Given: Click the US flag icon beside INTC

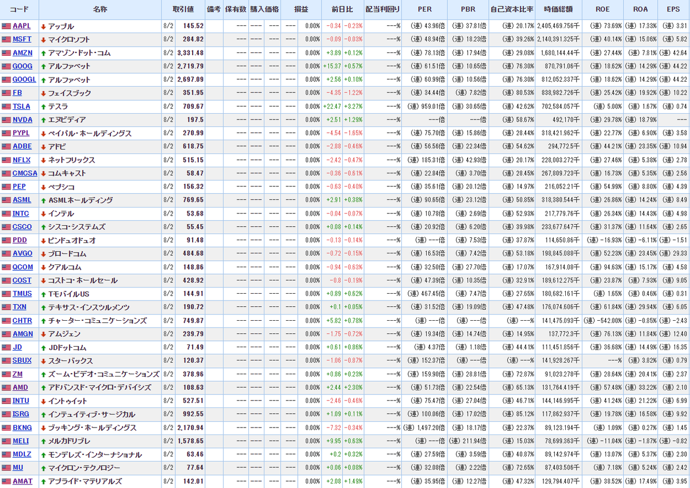Looking at the screenshot, I should pyautogui.click(x=6, y=214).
